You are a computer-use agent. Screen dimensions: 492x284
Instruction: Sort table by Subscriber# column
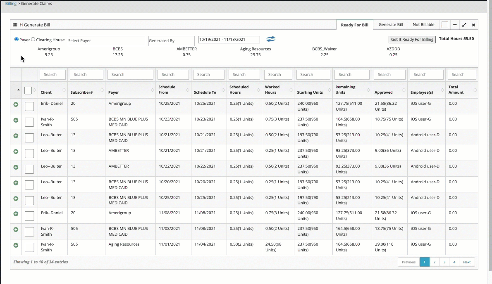pos(86,90)
